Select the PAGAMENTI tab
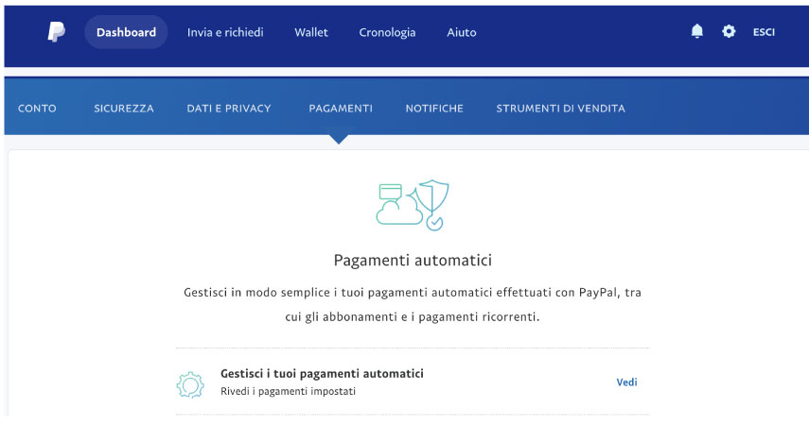Viewport: 809px width, 442px height. coord(341,109)
